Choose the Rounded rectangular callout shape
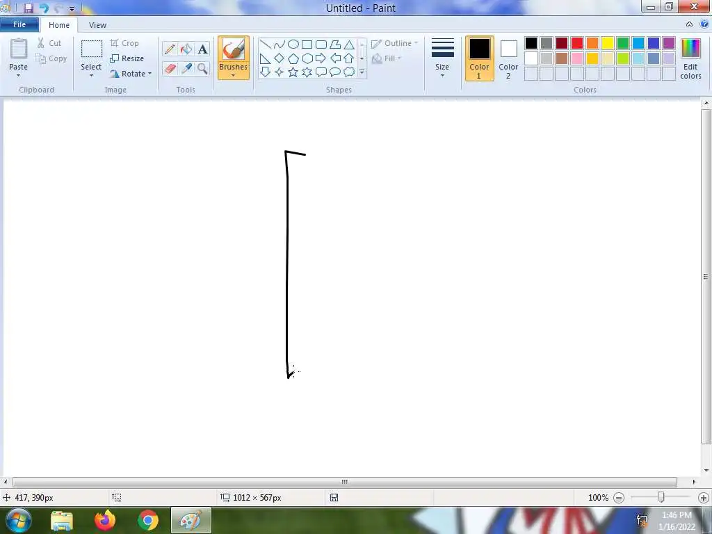Screen dimensions: 712x534 (321, 72)
